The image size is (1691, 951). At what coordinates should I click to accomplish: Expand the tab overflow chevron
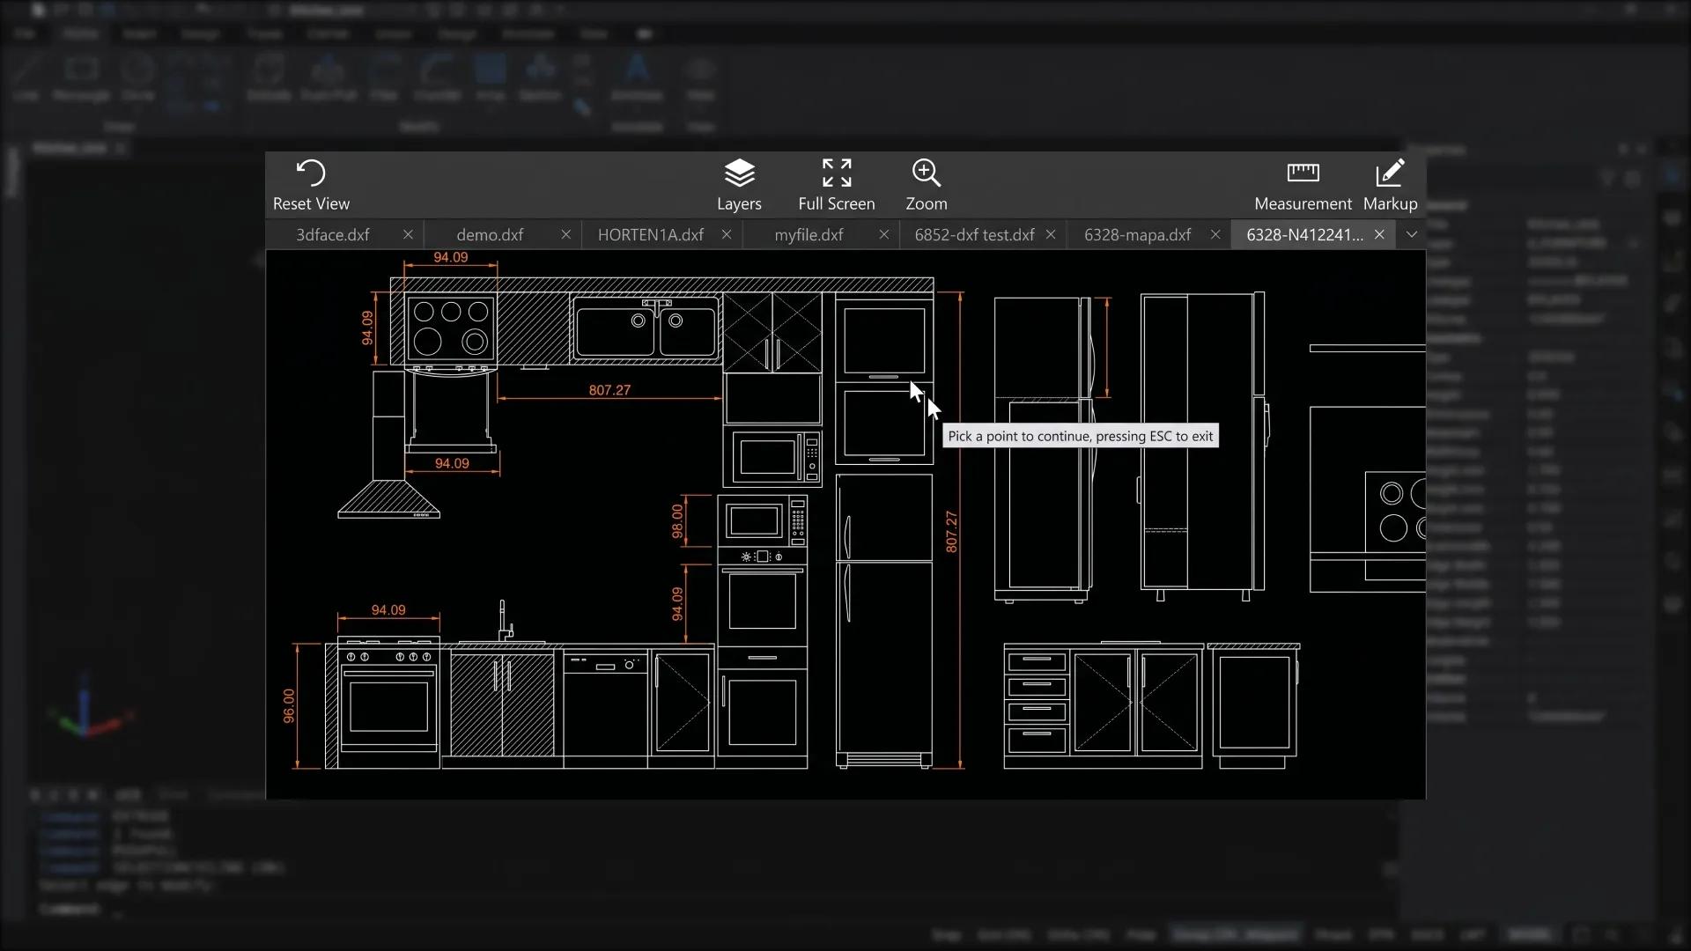pyautogui.click(x=1412, y=234)
